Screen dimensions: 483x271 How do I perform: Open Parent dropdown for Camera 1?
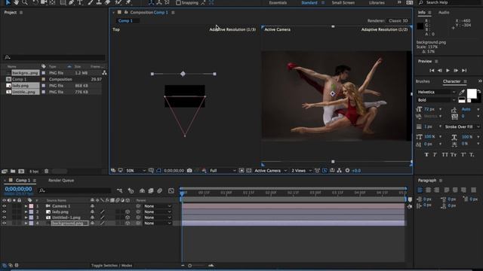point(158,206)
